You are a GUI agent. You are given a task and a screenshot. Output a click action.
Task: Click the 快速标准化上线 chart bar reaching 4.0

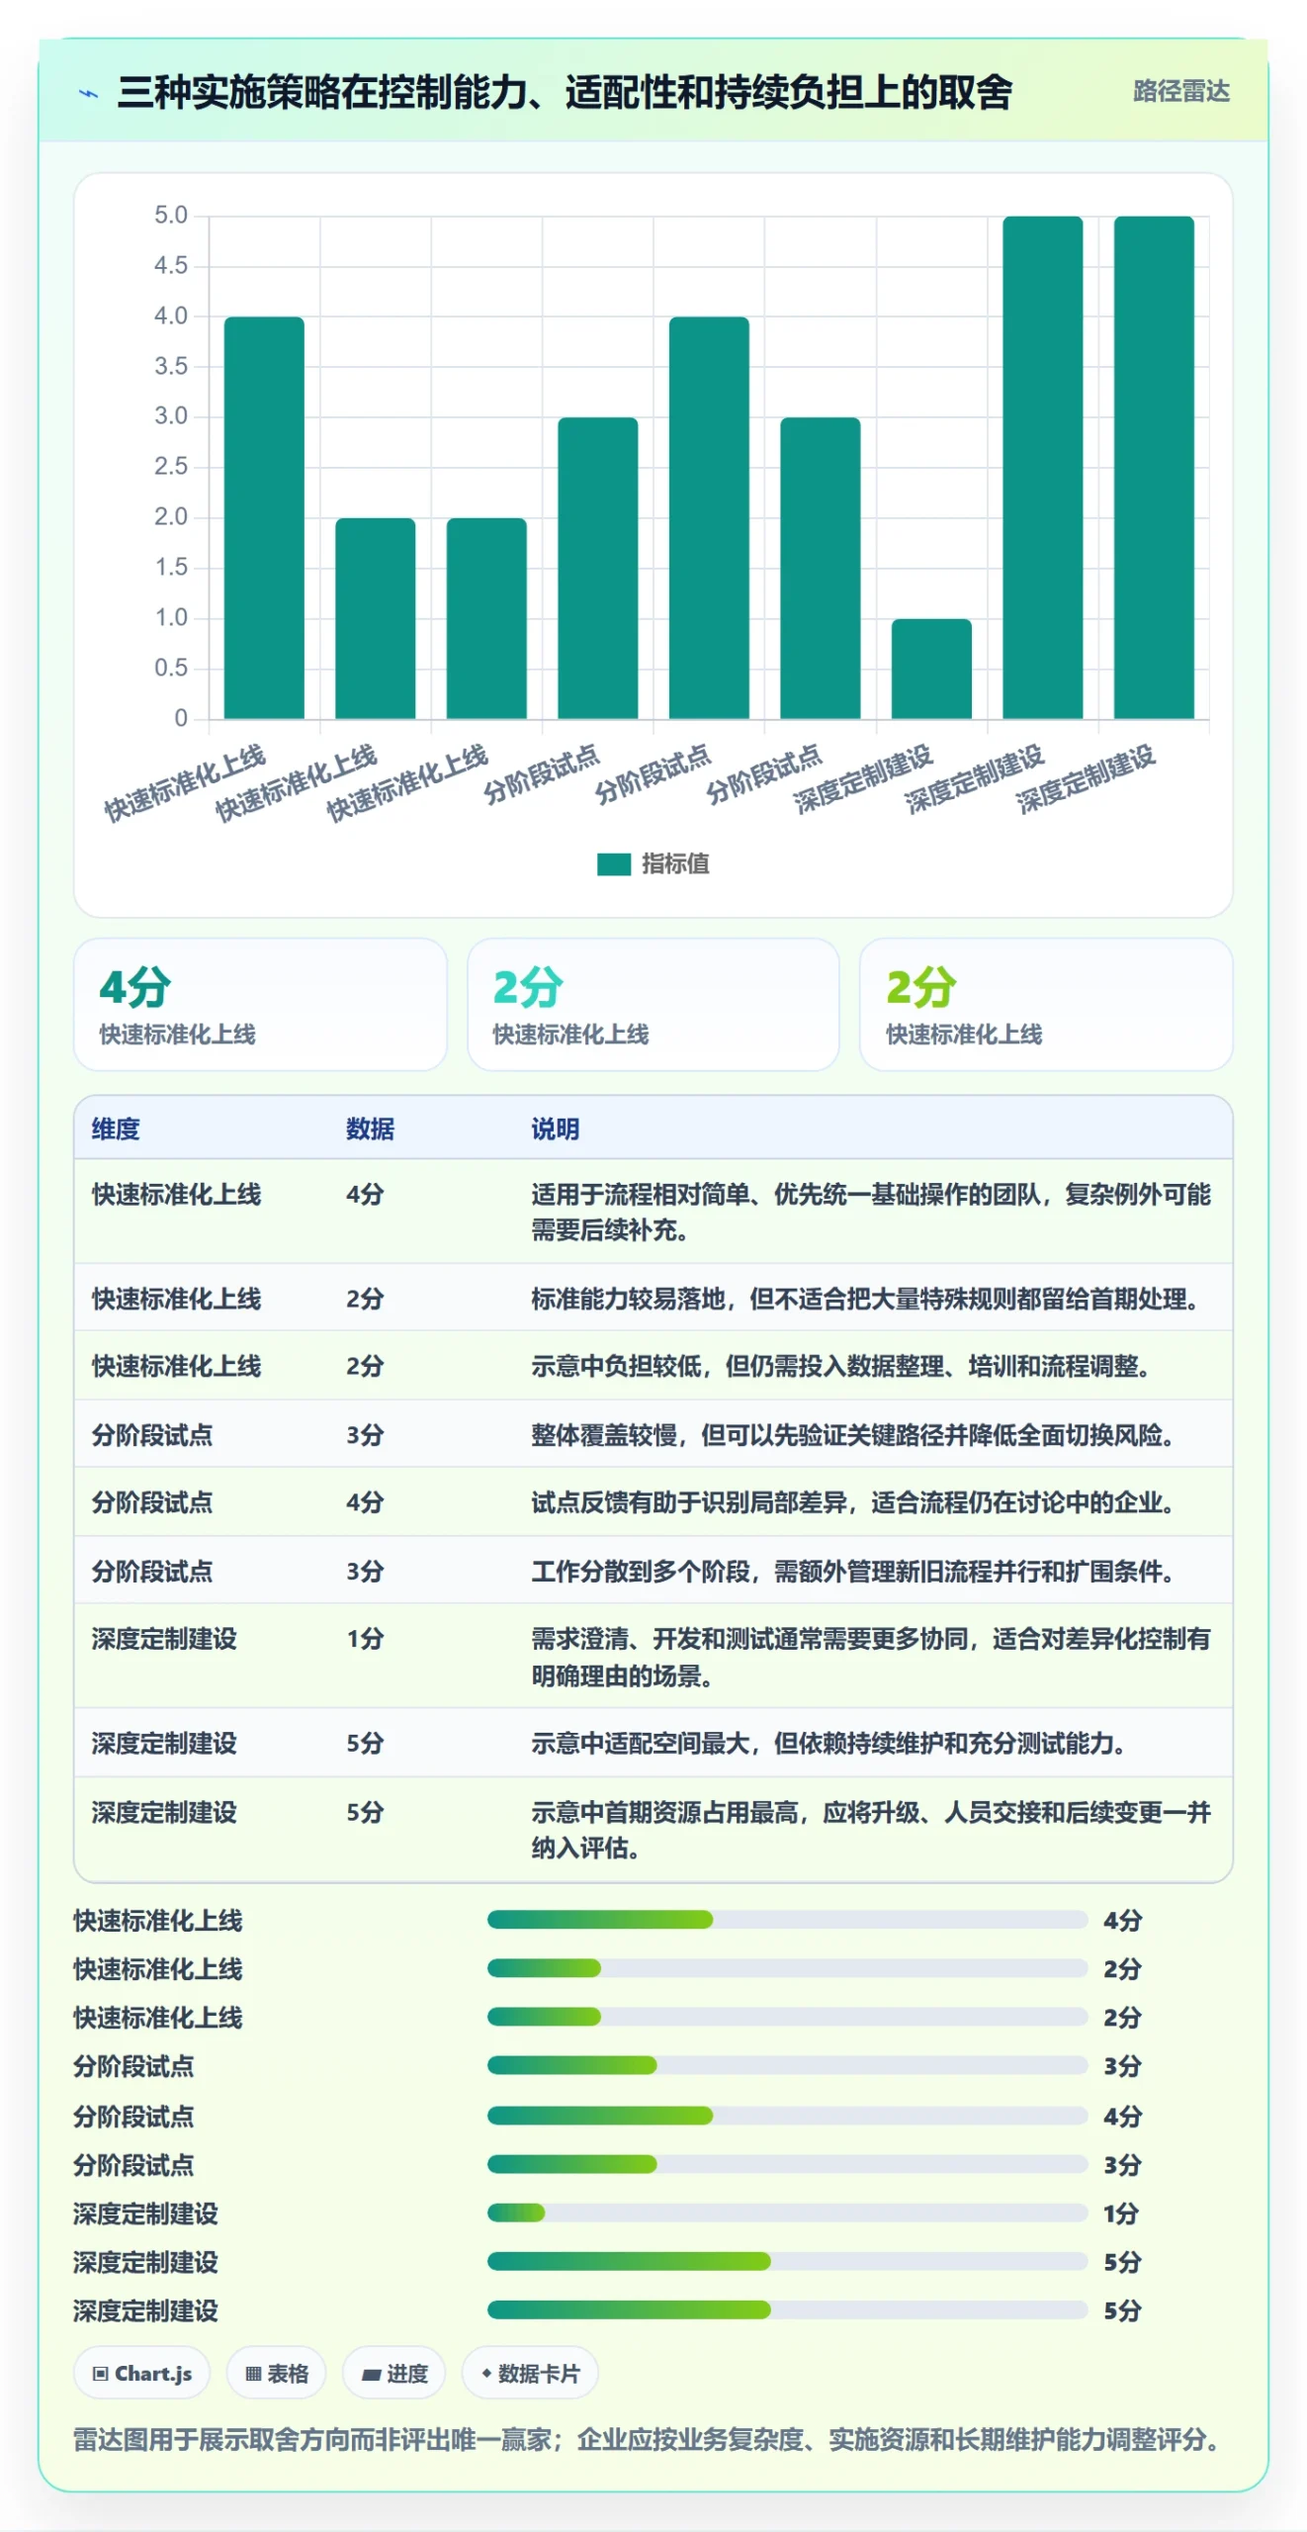tap(264, 517)
